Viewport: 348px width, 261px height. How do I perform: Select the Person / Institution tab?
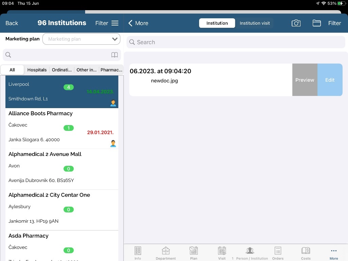250,253
